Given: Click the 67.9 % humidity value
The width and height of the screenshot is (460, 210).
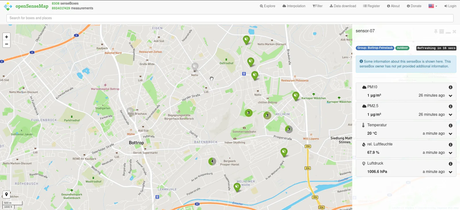Looking at the screenshot, I should 373,153.
